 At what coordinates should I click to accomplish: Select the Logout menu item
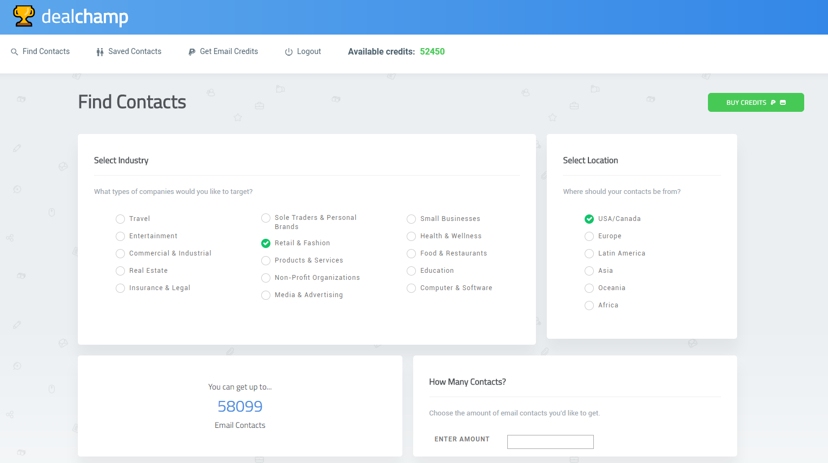[303, 51]
